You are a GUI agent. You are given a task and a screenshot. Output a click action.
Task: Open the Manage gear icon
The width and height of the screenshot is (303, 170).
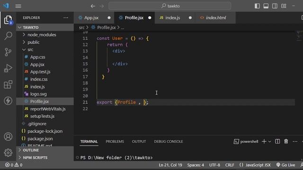(8, 153)
